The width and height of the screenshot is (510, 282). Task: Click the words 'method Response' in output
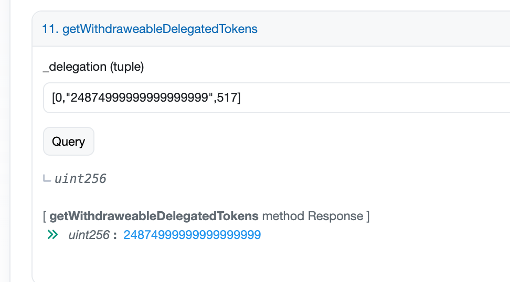pyautogui.click(x=312, y=216)
